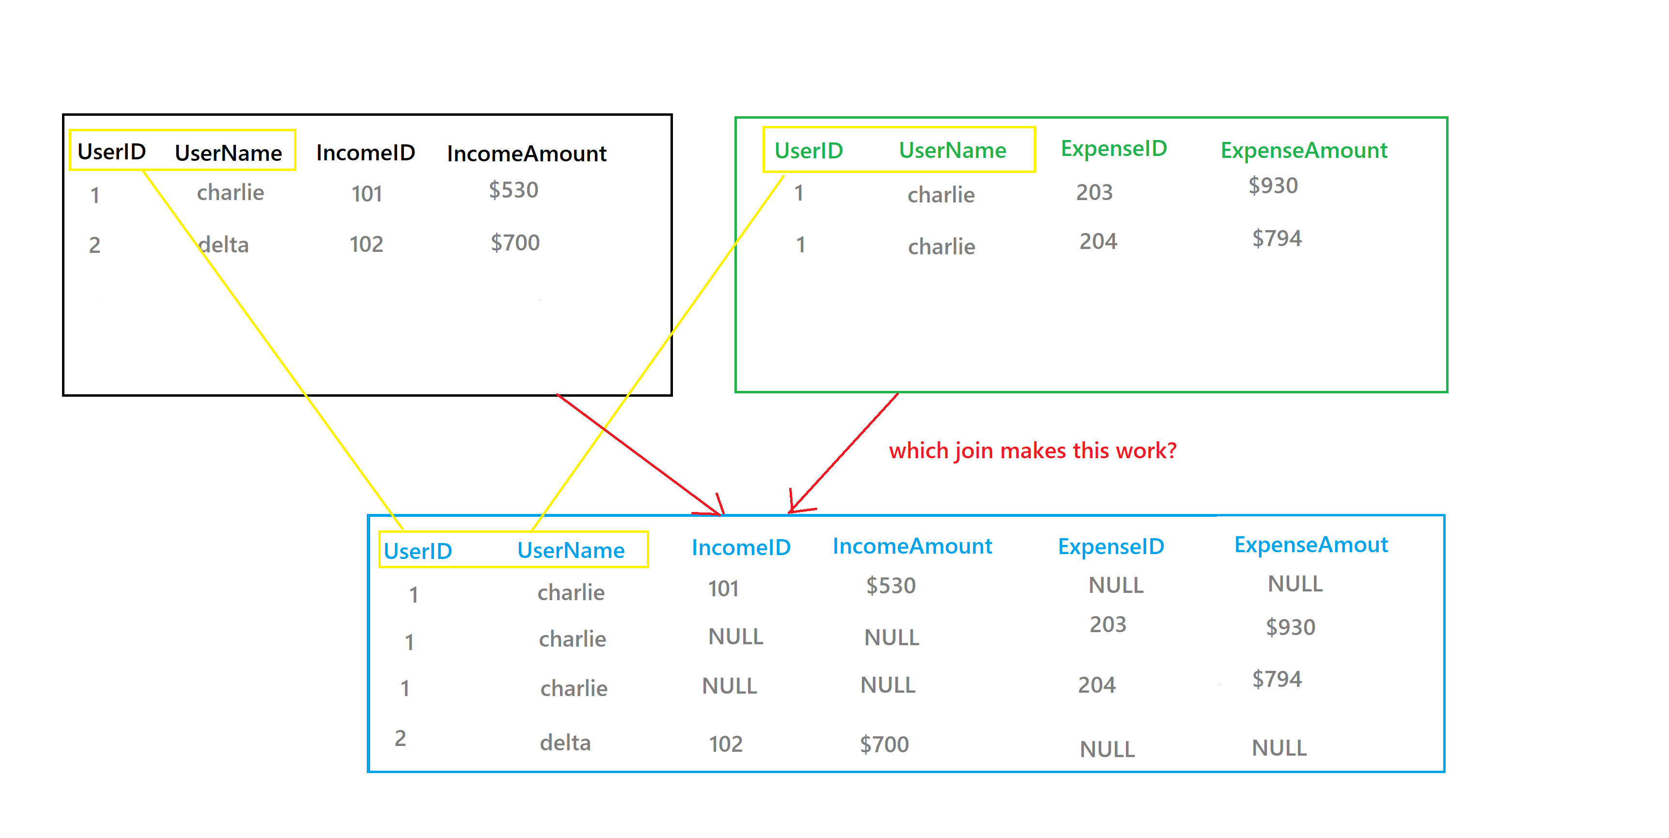1669x838 pixels.
Task: Click the $930 amount in the green table
Action: tap(1273, 186)
